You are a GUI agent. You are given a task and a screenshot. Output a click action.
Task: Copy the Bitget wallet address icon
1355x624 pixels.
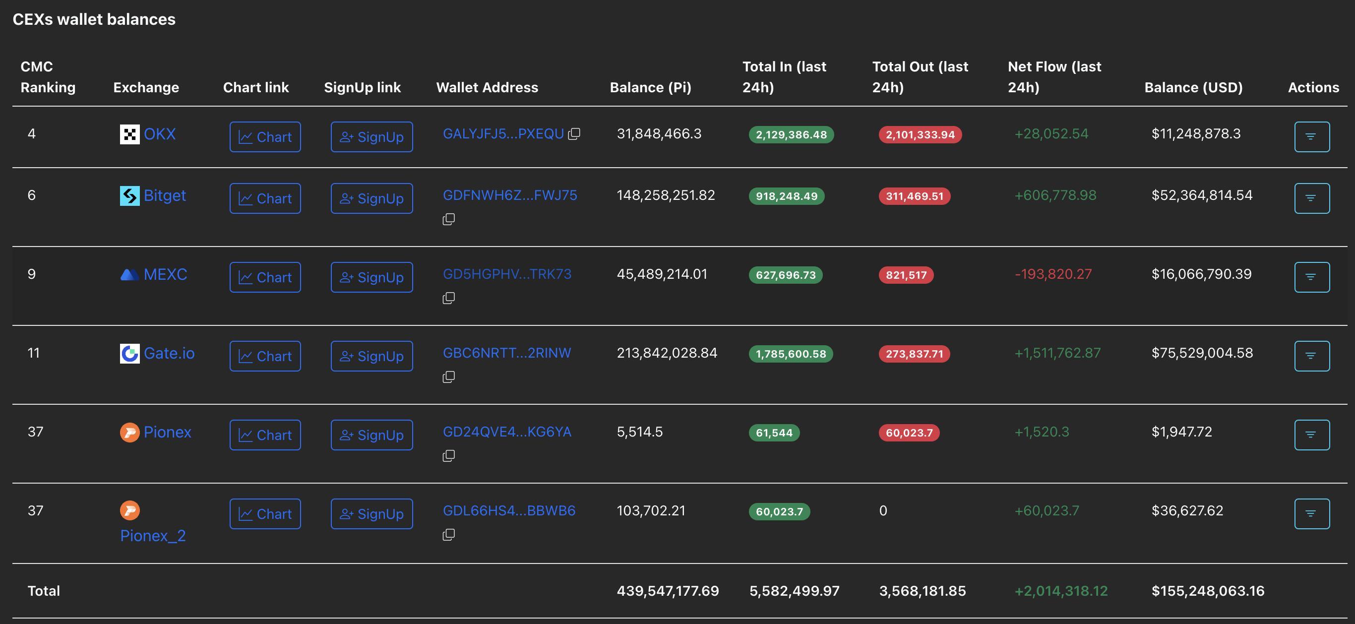(x=449, y=219)
